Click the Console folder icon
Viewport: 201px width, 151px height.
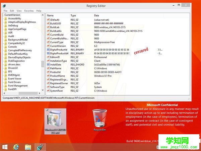click(x=5, y=47)
